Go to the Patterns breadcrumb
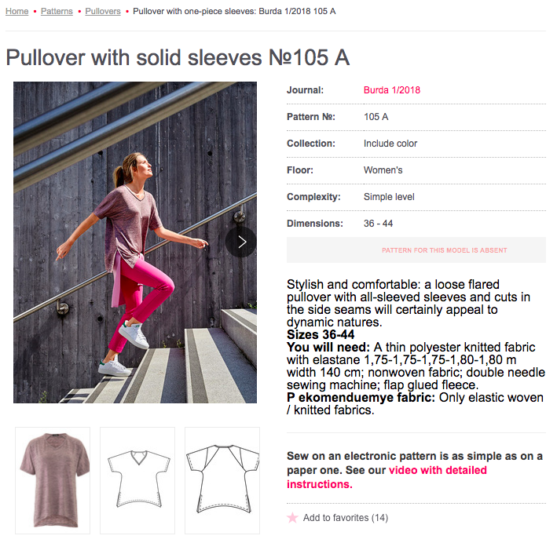The width and height of the screenshot is (557, 543). [57, 12]
